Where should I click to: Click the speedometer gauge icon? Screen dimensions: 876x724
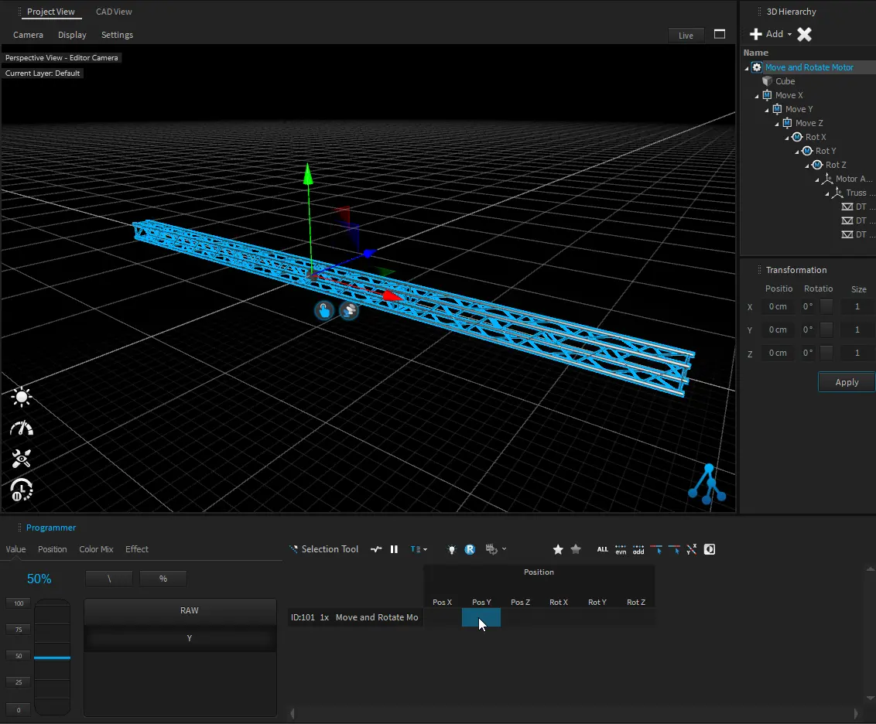[x=22, y=429]
